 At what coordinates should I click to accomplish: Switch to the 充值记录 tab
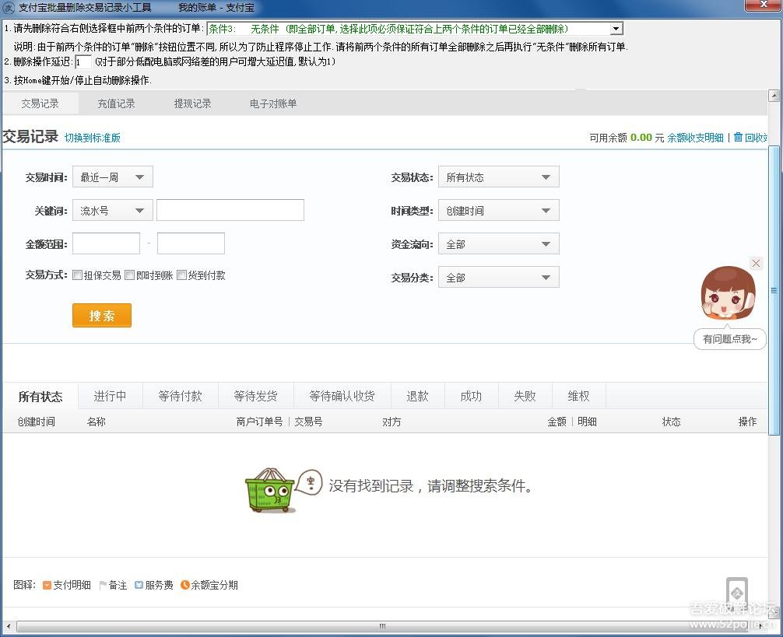click(x=116, y=103)
